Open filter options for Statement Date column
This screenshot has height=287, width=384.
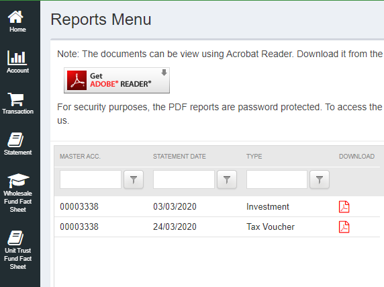(227, 180)
